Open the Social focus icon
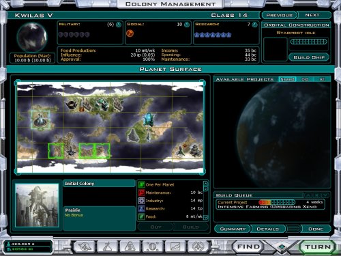 [187, 25]
